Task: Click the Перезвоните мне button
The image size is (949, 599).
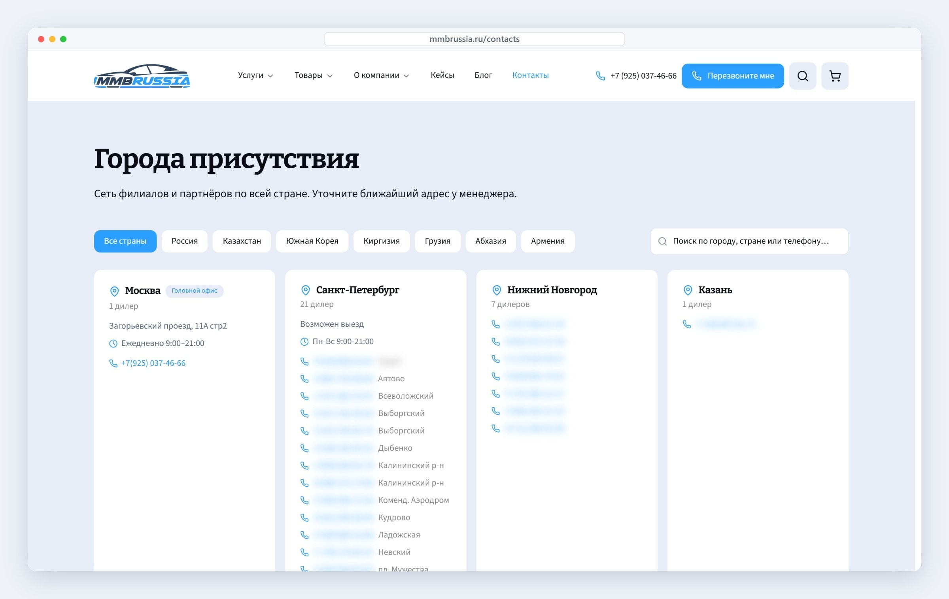Action: point(733,76)
